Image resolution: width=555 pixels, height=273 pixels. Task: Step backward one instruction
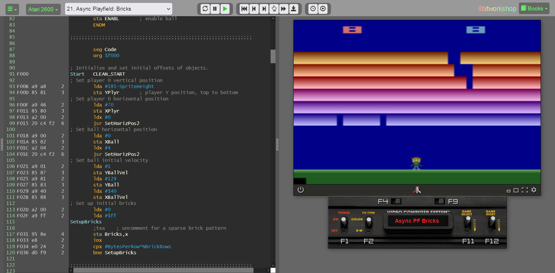(x=254, y=9)
